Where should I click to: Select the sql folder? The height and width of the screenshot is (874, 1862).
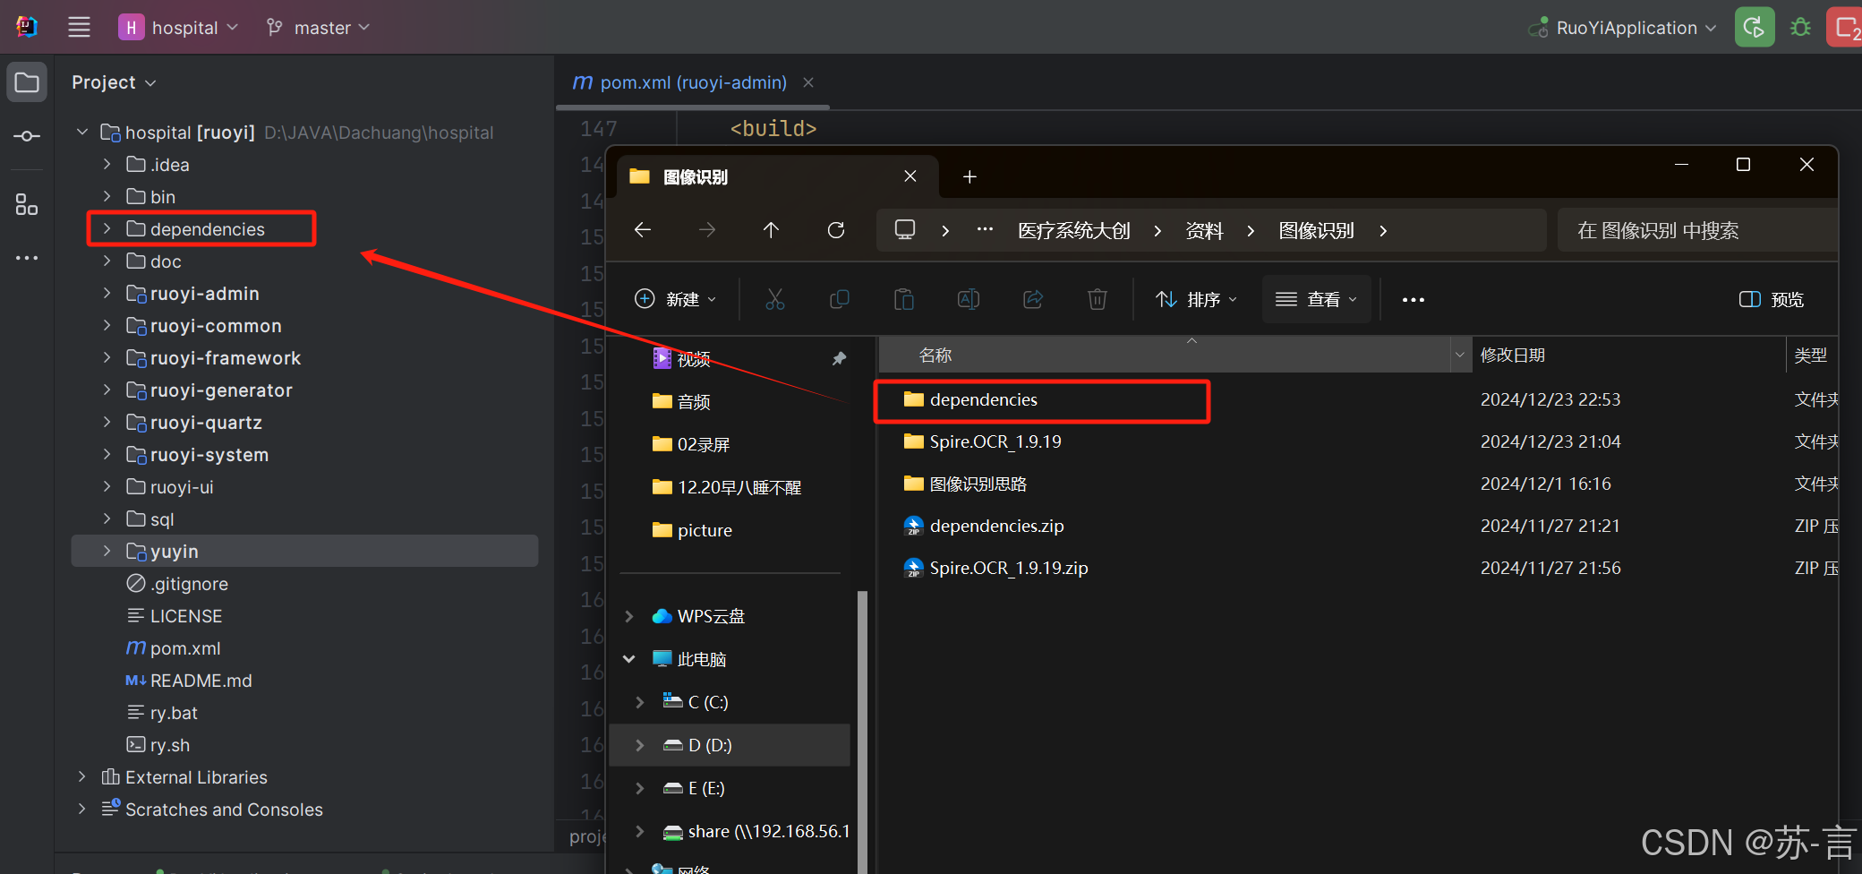(x=161, y=519)
